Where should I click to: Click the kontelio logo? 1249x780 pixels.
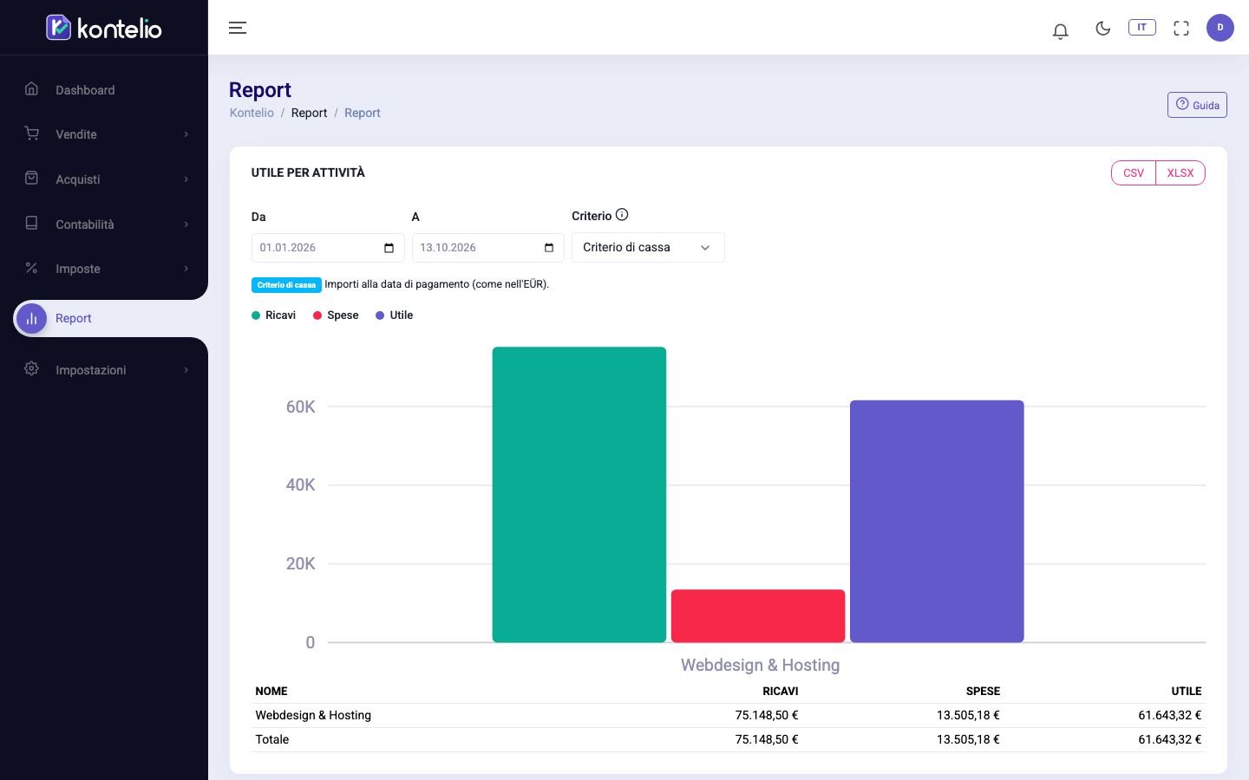tap(104, 28)
